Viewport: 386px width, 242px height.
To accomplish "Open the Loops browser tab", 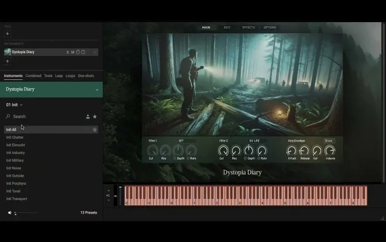I will pyautogui.click(x=70, y=76).
